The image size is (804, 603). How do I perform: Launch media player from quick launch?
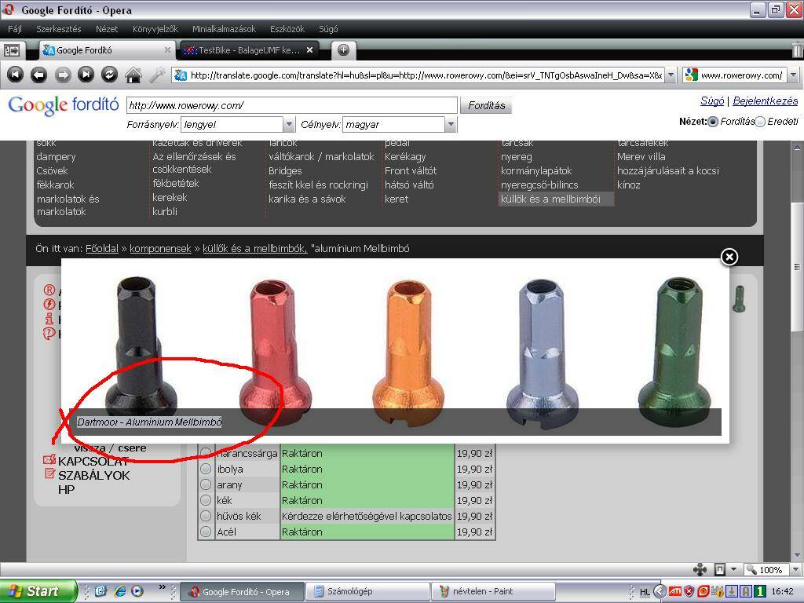(137, 591)
